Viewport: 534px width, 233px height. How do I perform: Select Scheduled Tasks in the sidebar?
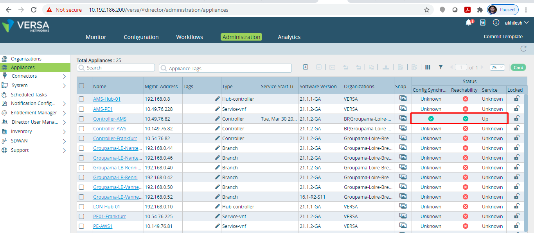(x=29, y=95)
